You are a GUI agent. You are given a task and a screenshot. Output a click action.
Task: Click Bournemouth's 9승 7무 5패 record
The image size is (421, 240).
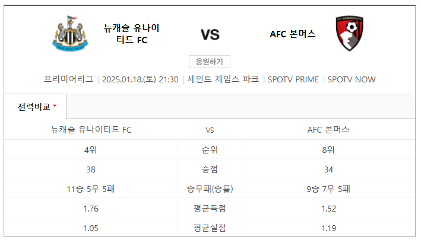coord(328,189)
